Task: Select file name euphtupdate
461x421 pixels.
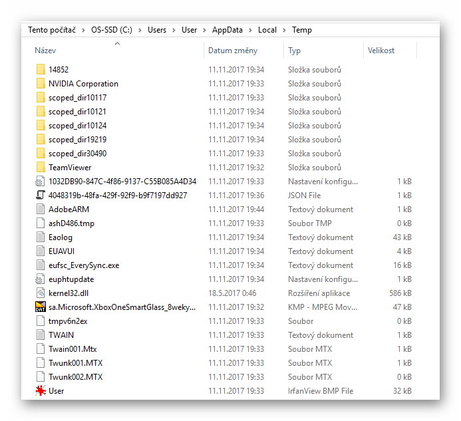Action: click(71, 279)
